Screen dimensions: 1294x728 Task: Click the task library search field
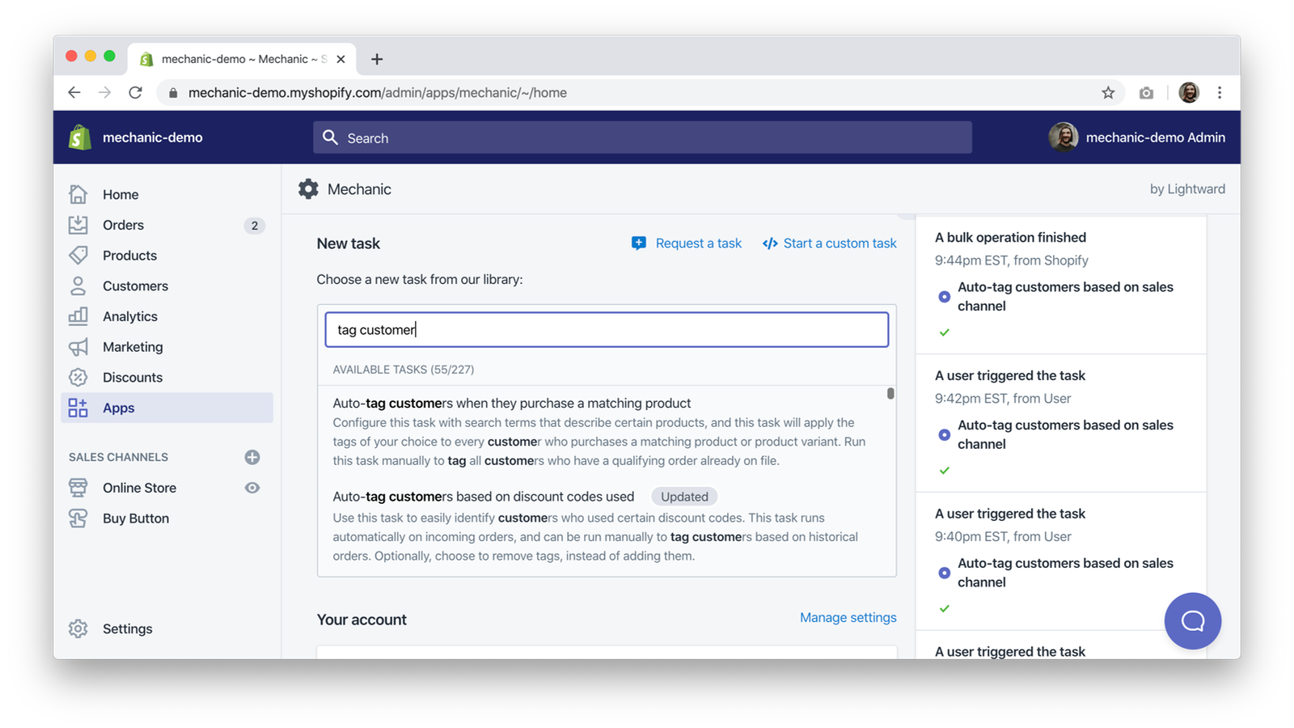pyautogui.click(x=607, y=330)
